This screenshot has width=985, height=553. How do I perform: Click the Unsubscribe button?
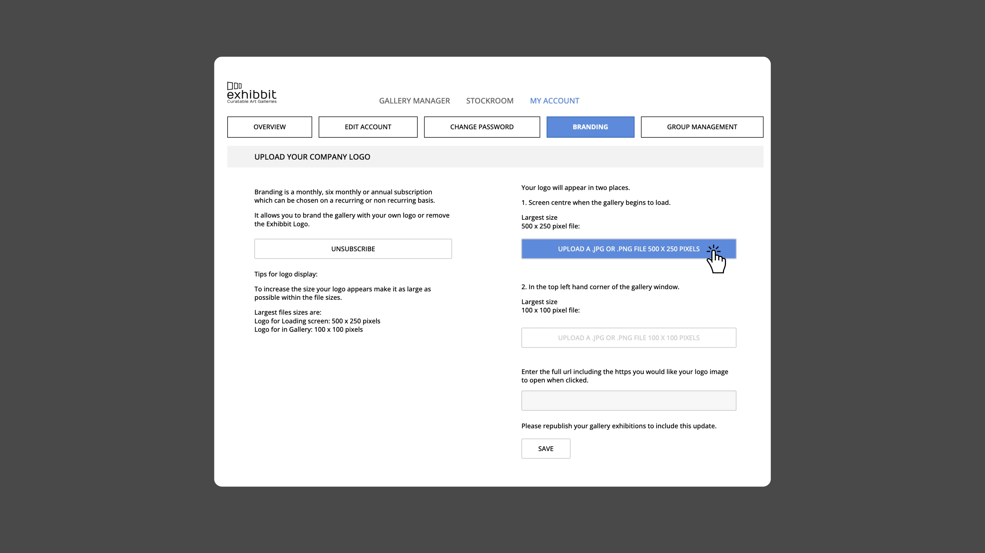pos(353,249)
